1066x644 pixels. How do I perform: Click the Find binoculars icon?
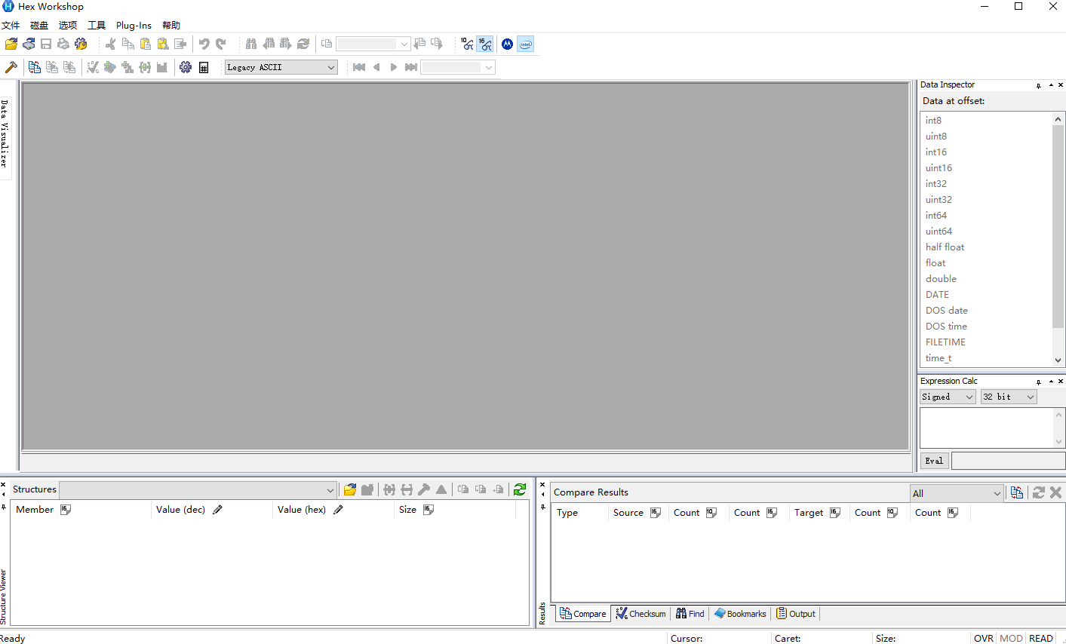point(251,44)
